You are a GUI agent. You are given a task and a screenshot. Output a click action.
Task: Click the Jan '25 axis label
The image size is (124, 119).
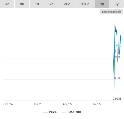(x=38, y=104)
